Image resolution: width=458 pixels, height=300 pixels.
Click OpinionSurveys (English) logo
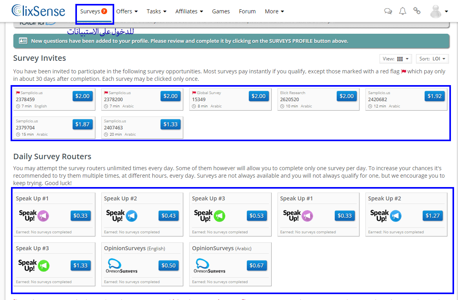tap(122, 265)
